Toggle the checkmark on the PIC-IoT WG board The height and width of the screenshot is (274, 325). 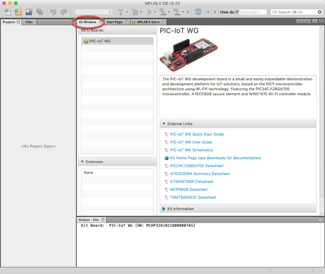click(x=85, y=41)
